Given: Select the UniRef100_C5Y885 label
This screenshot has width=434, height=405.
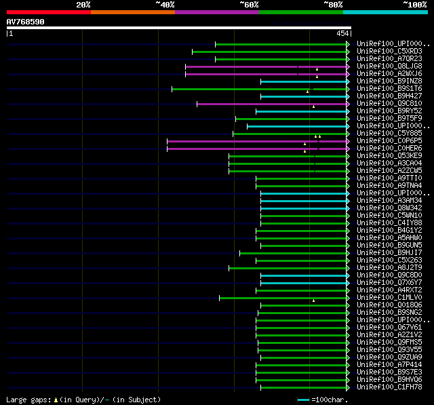Looking at the screenshot, I should [x=389, y=134].
